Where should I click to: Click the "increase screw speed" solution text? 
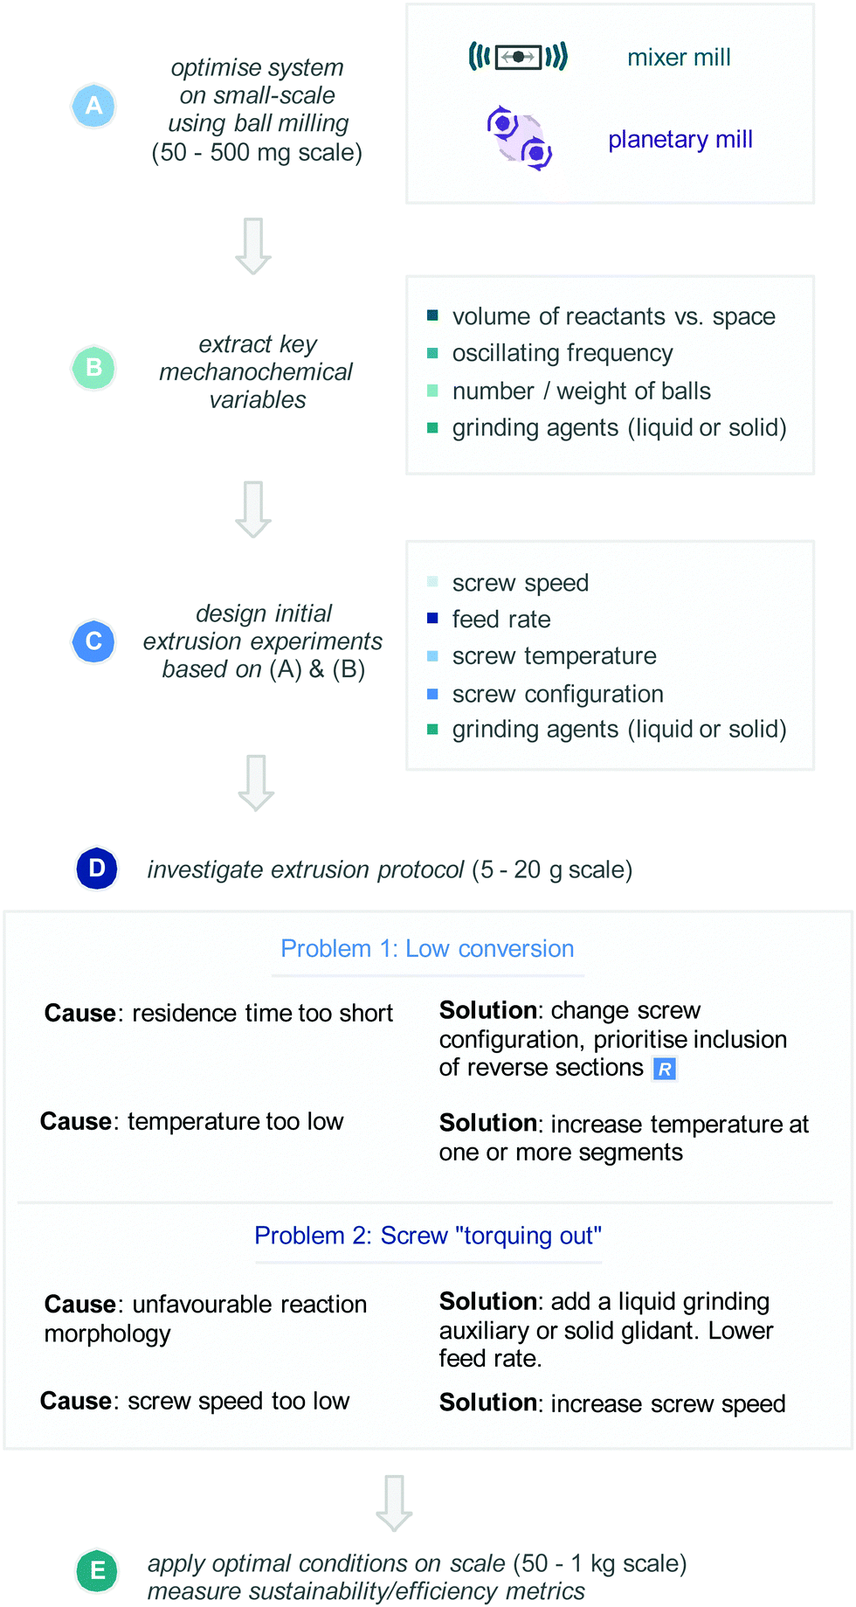[667, 1403]
